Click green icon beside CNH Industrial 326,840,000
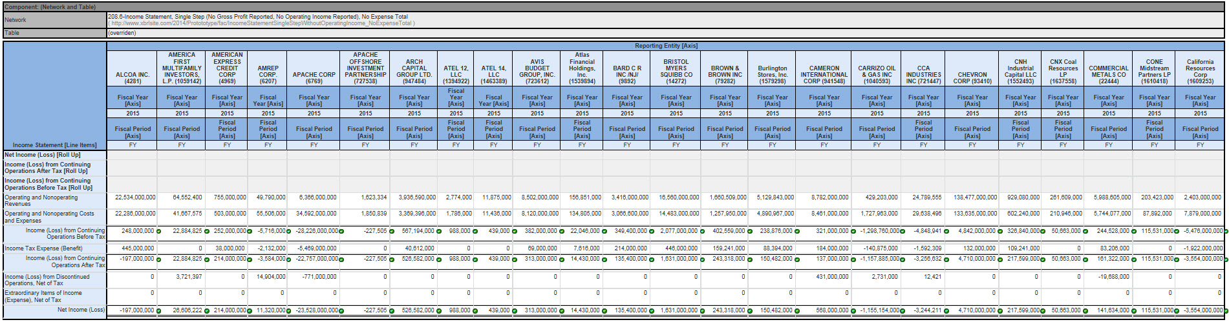Screen dimensions: 1229x322 click(x=1043, y=232)
